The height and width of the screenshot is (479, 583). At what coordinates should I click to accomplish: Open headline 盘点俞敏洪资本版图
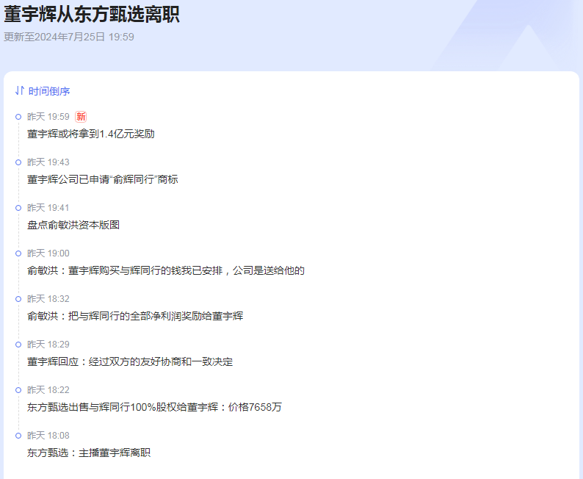point(73,225)
